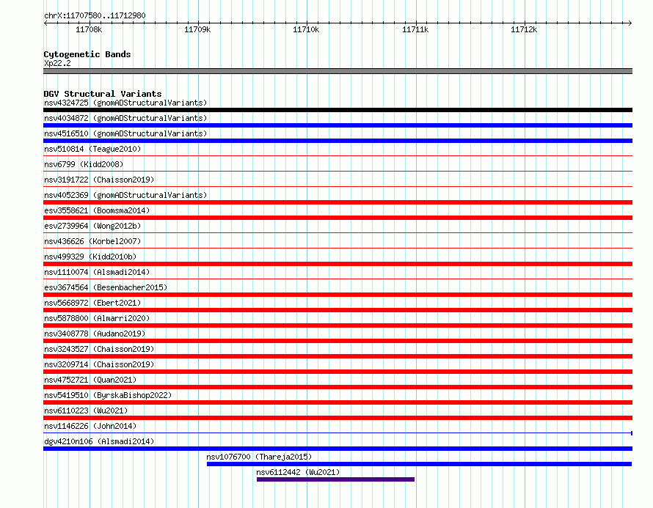The height and width of the screenshot is (508, 653).
Task: Select the blue nsv1076700 variant bar
Action: 420,464
